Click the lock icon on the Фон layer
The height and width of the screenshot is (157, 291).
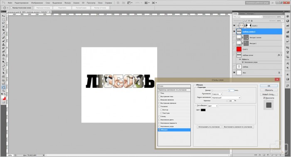tap(279, 72)
